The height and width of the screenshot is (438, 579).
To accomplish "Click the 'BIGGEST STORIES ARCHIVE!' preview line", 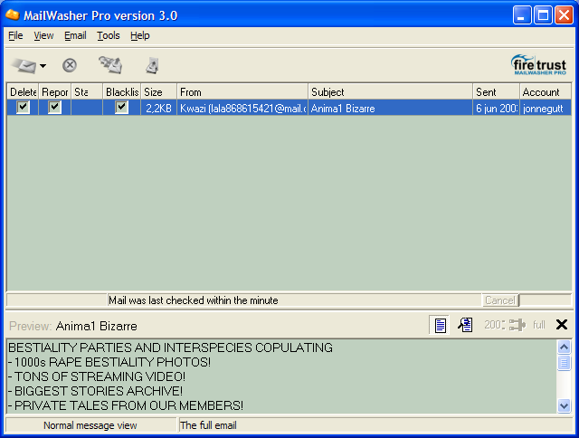I will [x=95, y=391].
